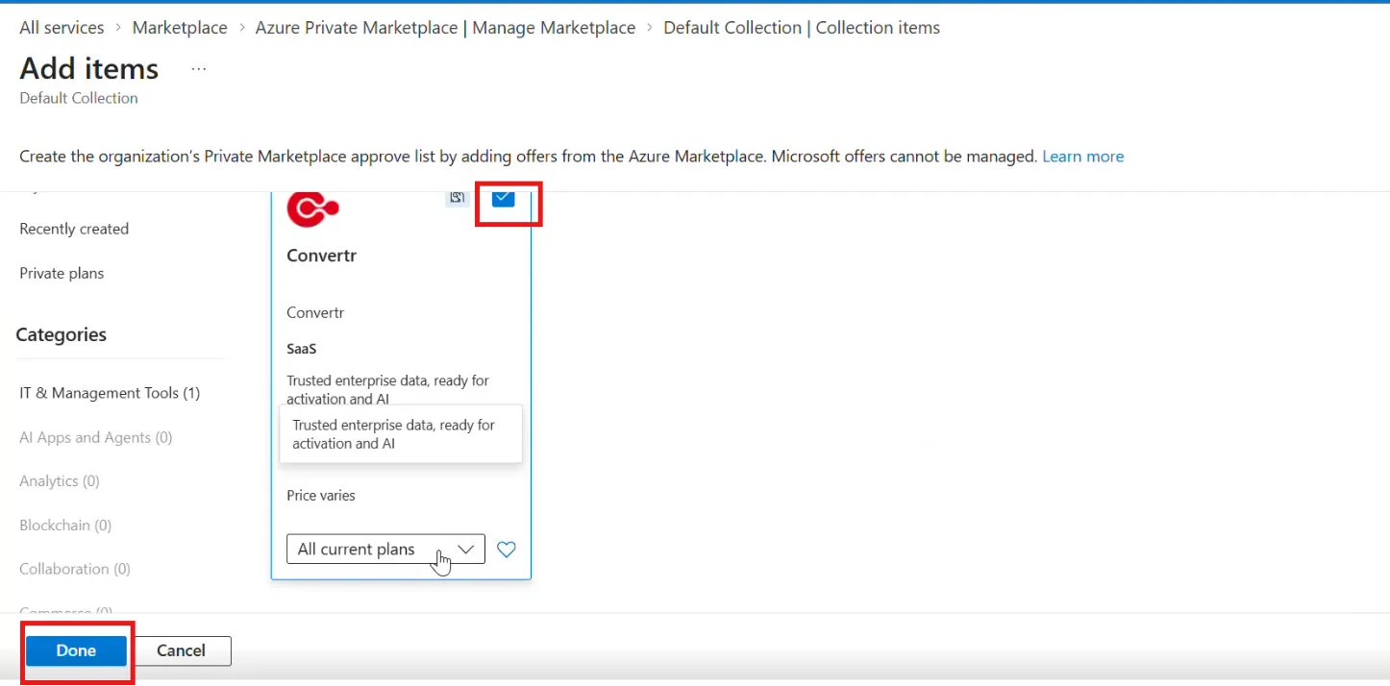This screenshot has width=1390, height=686.
Task: Expand the All current plans dropdown
Action: pyautogui.click(x=385, y=550)
